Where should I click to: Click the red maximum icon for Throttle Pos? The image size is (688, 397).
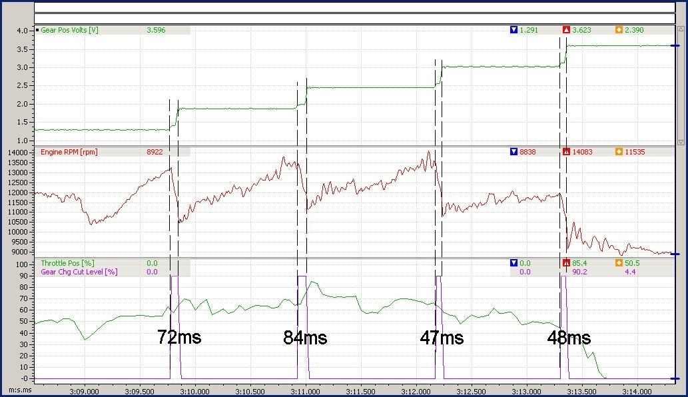pyautogui.click(x=566, y=263)
